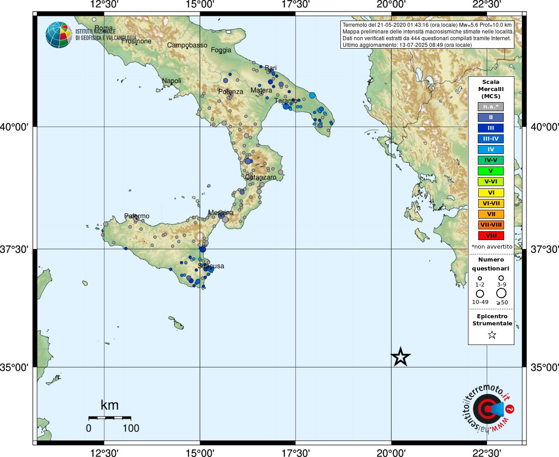Select the intensity VI-VII legend swatch

coord(491,204)
